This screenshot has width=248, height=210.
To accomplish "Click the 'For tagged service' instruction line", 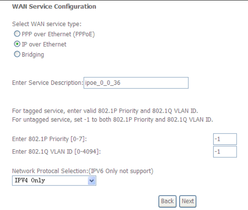I will click(x=105, y=111).
